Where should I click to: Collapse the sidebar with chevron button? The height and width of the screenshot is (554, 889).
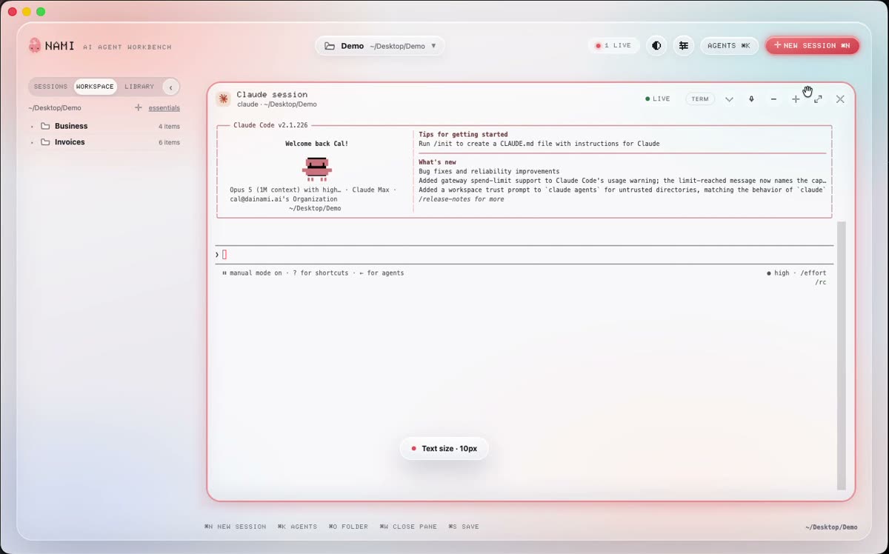point(171,87)
